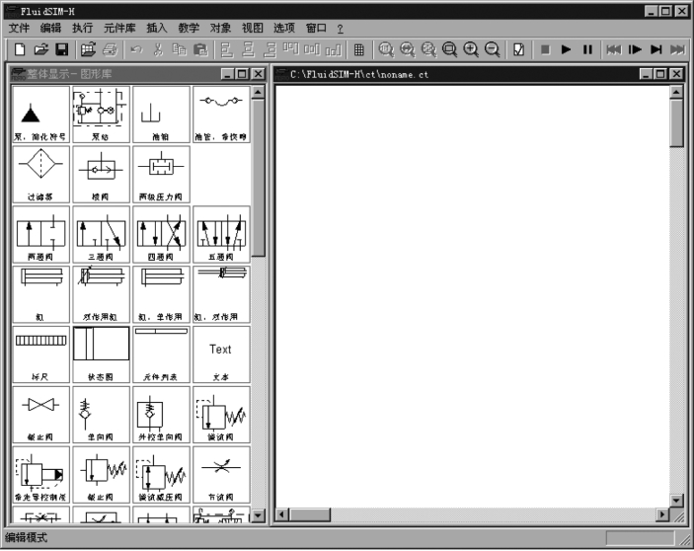The image size is (694, 551).
Task: Open the 文件 menu
Action: (19, 29)
